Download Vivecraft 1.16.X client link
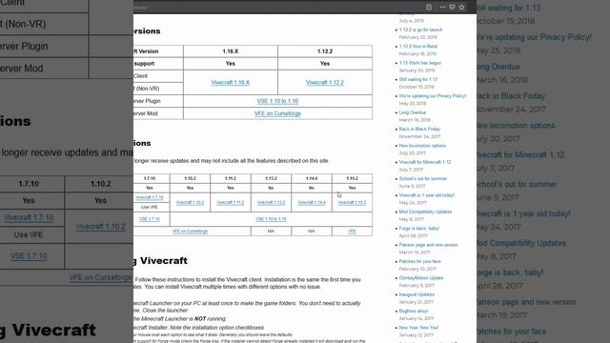This screenshot has height=343, width=610. [x=231, y=83]
